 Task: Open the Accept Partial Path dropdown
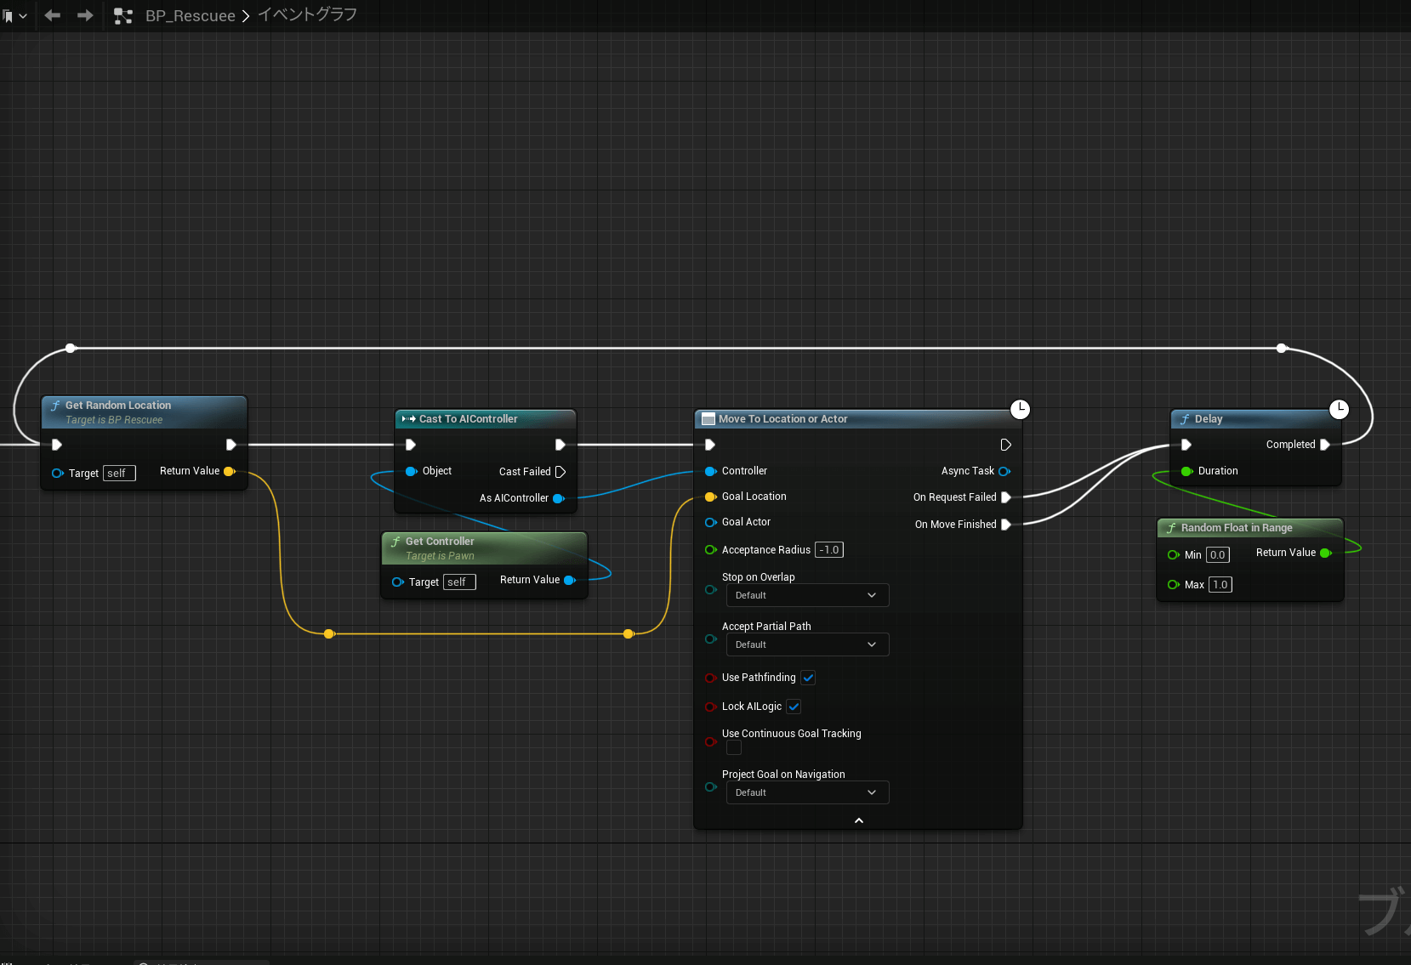[x=806, y=644]
